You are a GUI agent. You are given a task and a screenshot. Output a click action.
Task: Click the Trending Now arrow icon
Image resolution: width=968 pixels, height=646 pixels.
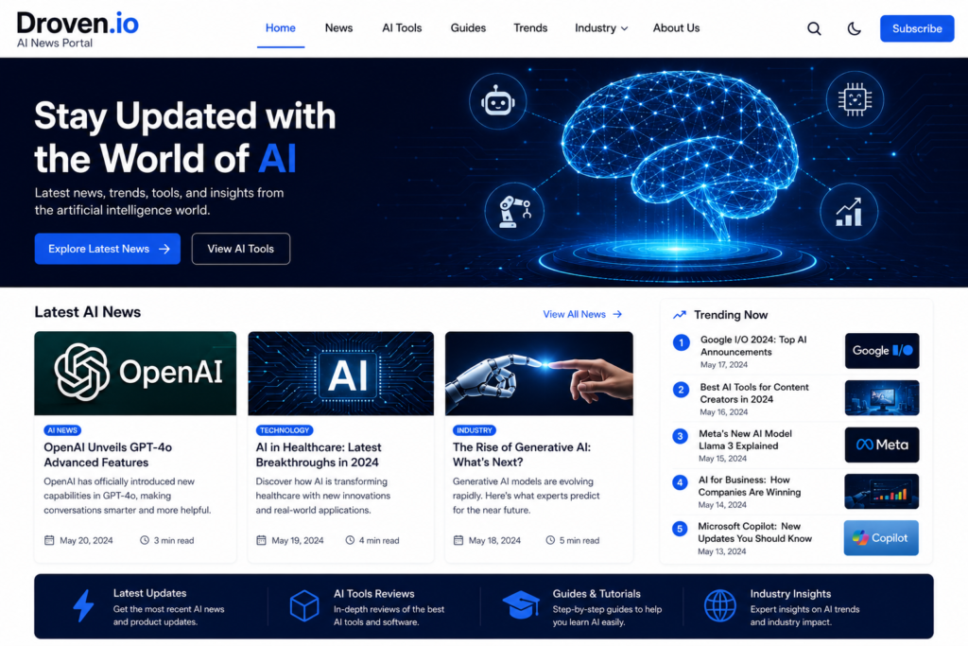(x=680, y=315)
